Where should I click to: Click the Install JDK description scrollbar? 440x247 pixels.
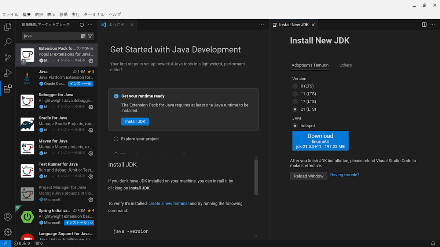click(256, 177)
